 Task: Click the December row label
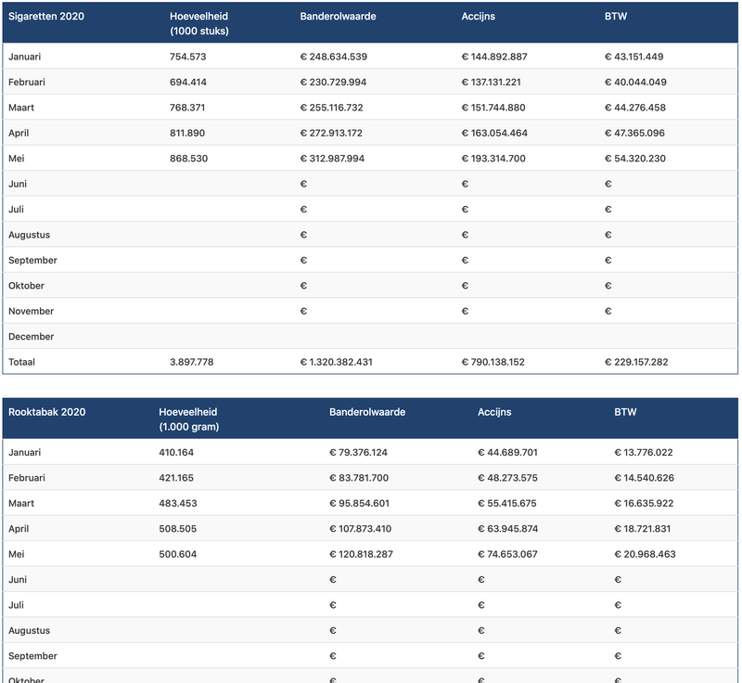[x=32, y=337]
